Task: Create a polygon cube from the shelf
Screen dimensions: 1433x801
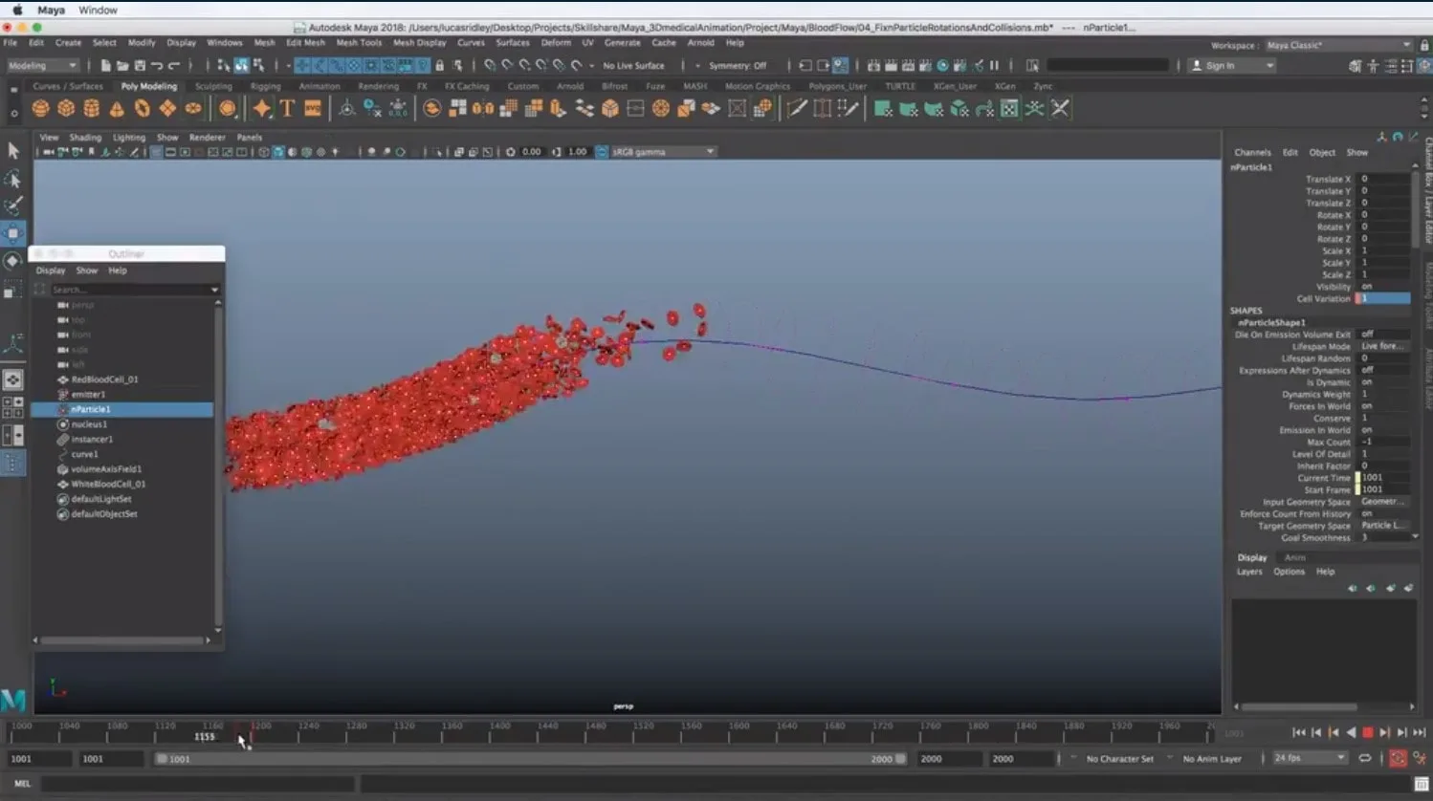Action: (x=66, y=108)
